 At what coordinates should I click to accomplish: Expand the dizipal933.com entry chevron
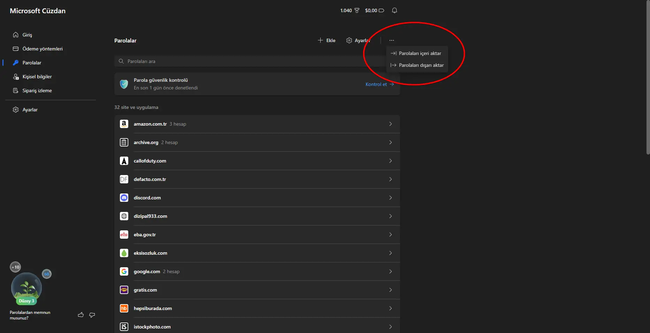point(390,216)
